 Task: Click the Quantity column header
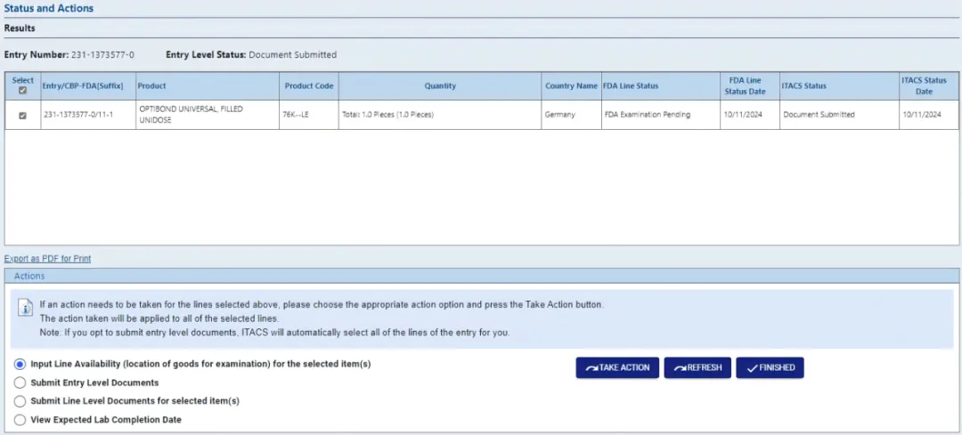440,86
